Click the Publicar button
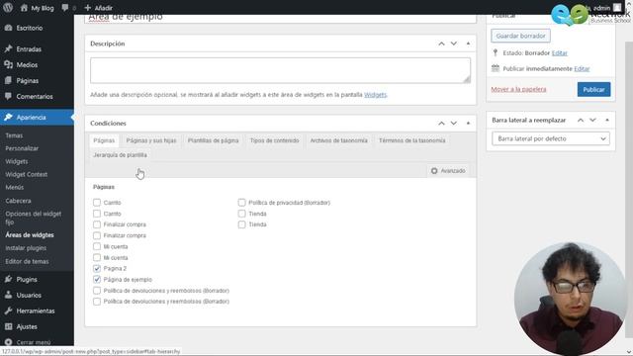This screenshot has width=633, height=356. click(593, 89)
